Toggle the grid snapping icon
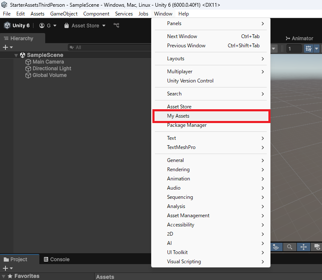The width and height of the screenshot is (322, 280). (309, 49)
